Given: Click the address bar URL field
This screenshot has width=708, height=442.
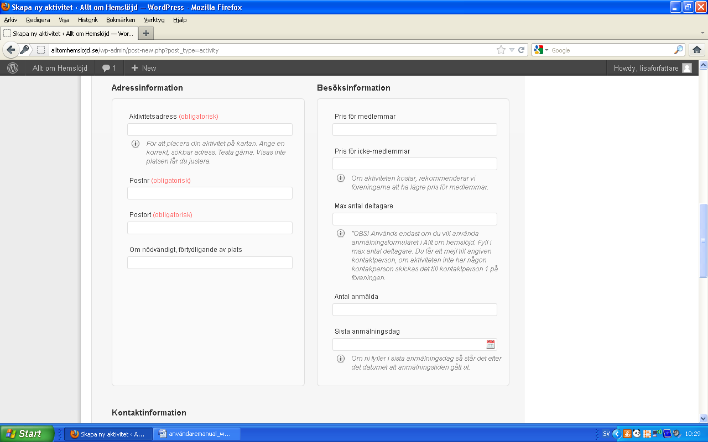Looking at the screenshot, I should coord(271,50).
